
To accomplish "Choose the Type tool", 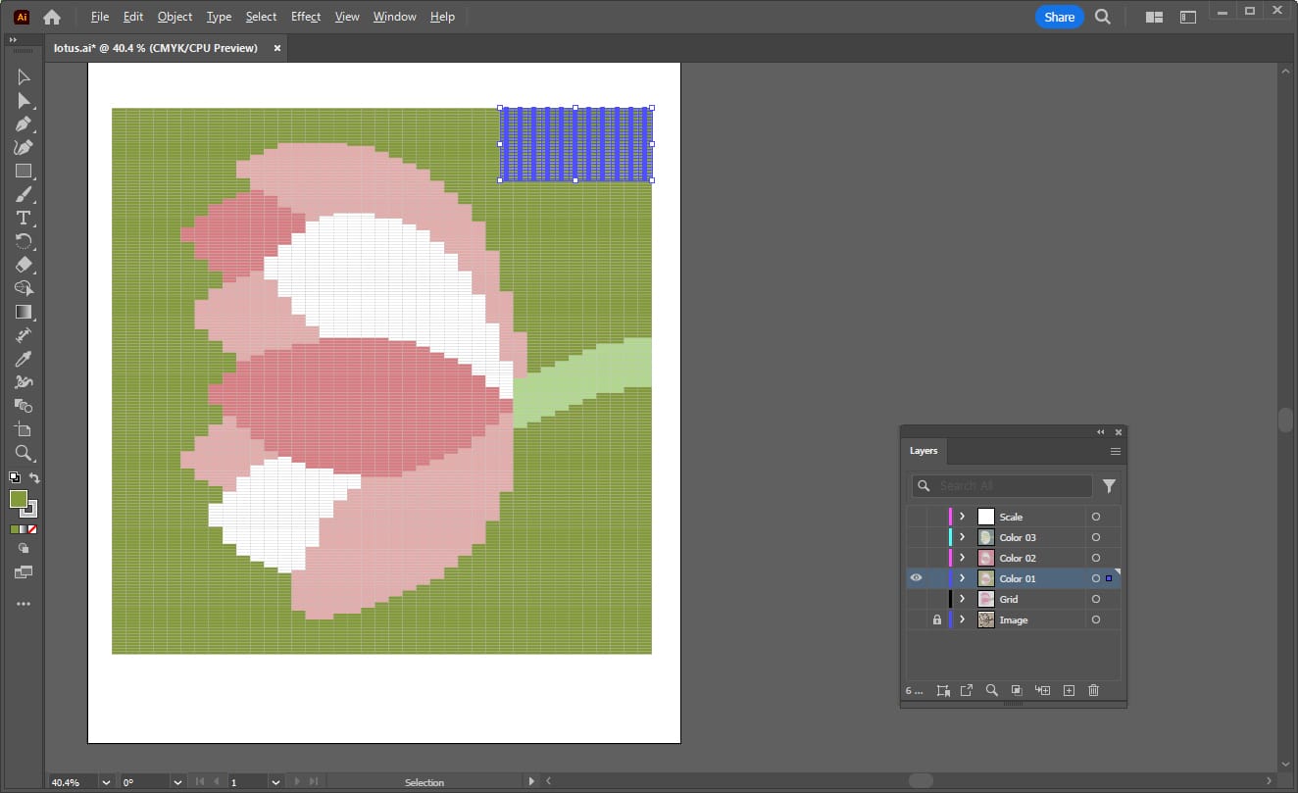I will tap(24, 218).
